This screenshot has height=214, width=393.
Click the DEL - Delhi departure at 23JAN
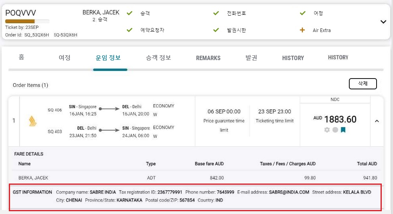[x=83, y=132]
